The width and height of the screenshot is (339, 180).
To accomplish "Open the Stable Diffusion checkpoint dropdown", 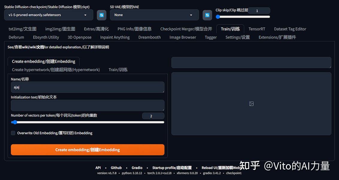I will click(x=49, y=15).
